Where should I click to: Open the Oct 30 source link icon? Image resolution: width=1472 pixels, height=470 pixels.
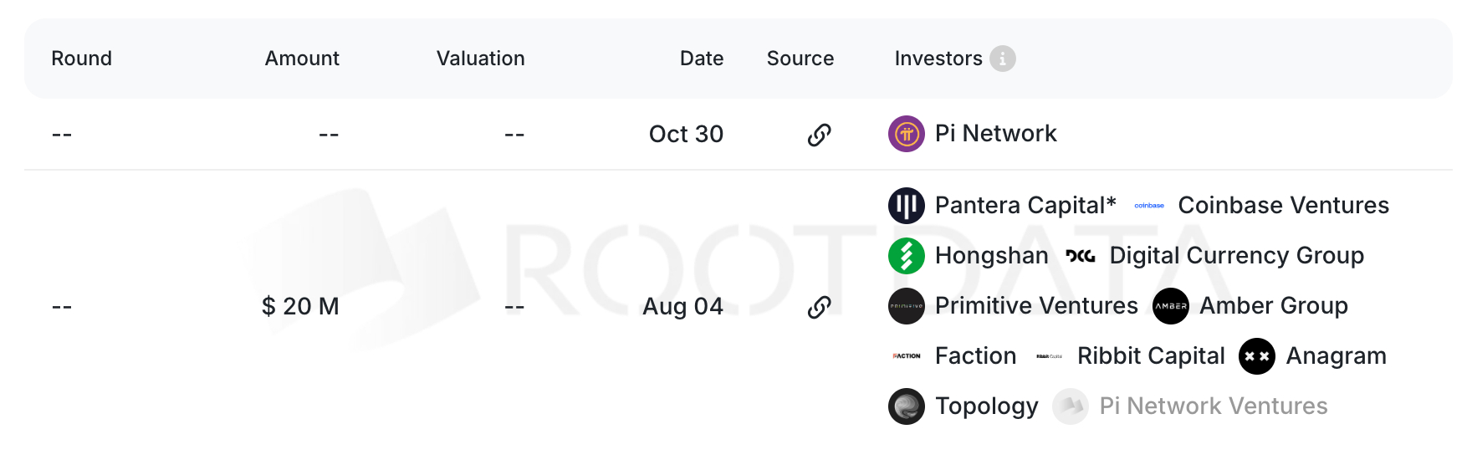click(819, 135)
